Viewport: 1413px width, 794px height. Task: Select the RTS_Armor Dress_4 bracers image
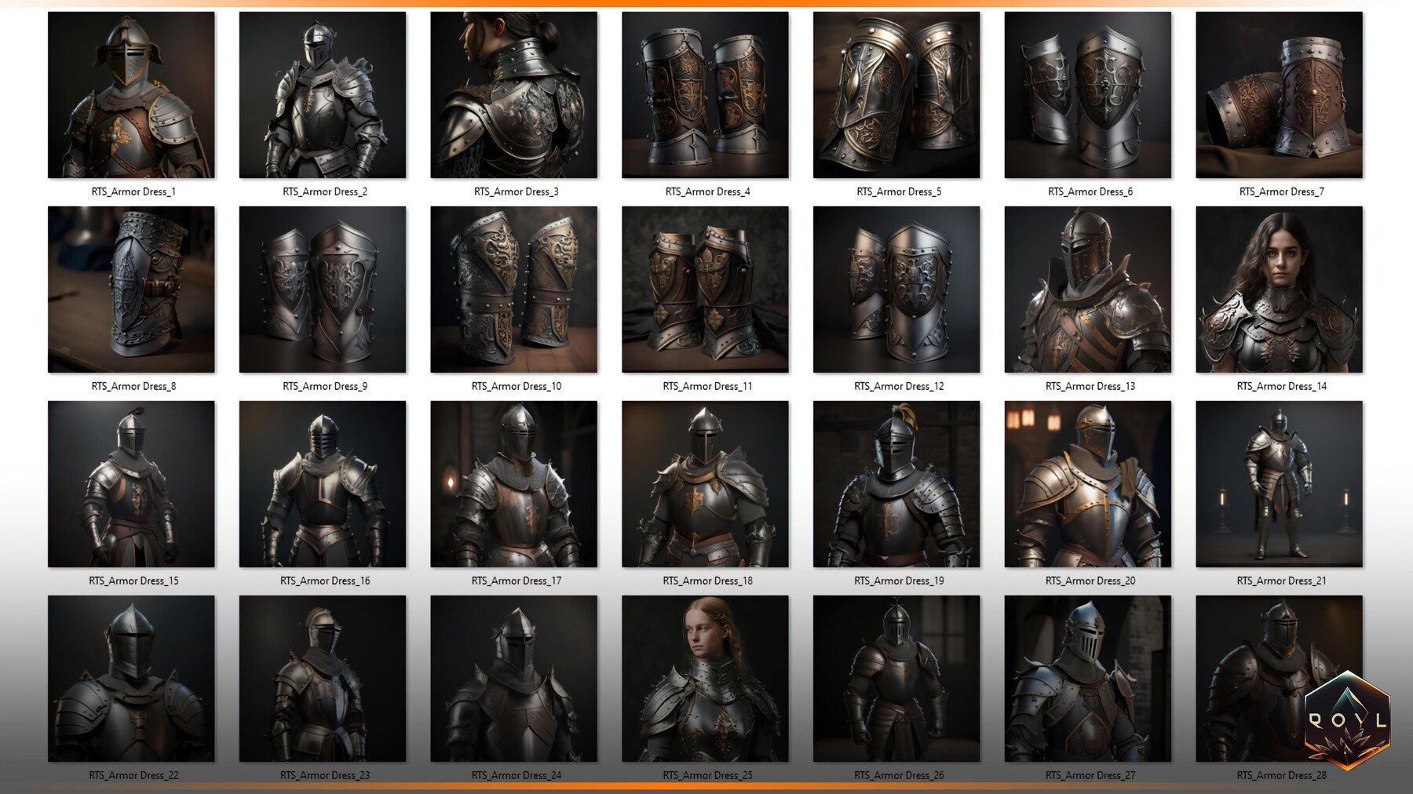[x=707, y=96]
